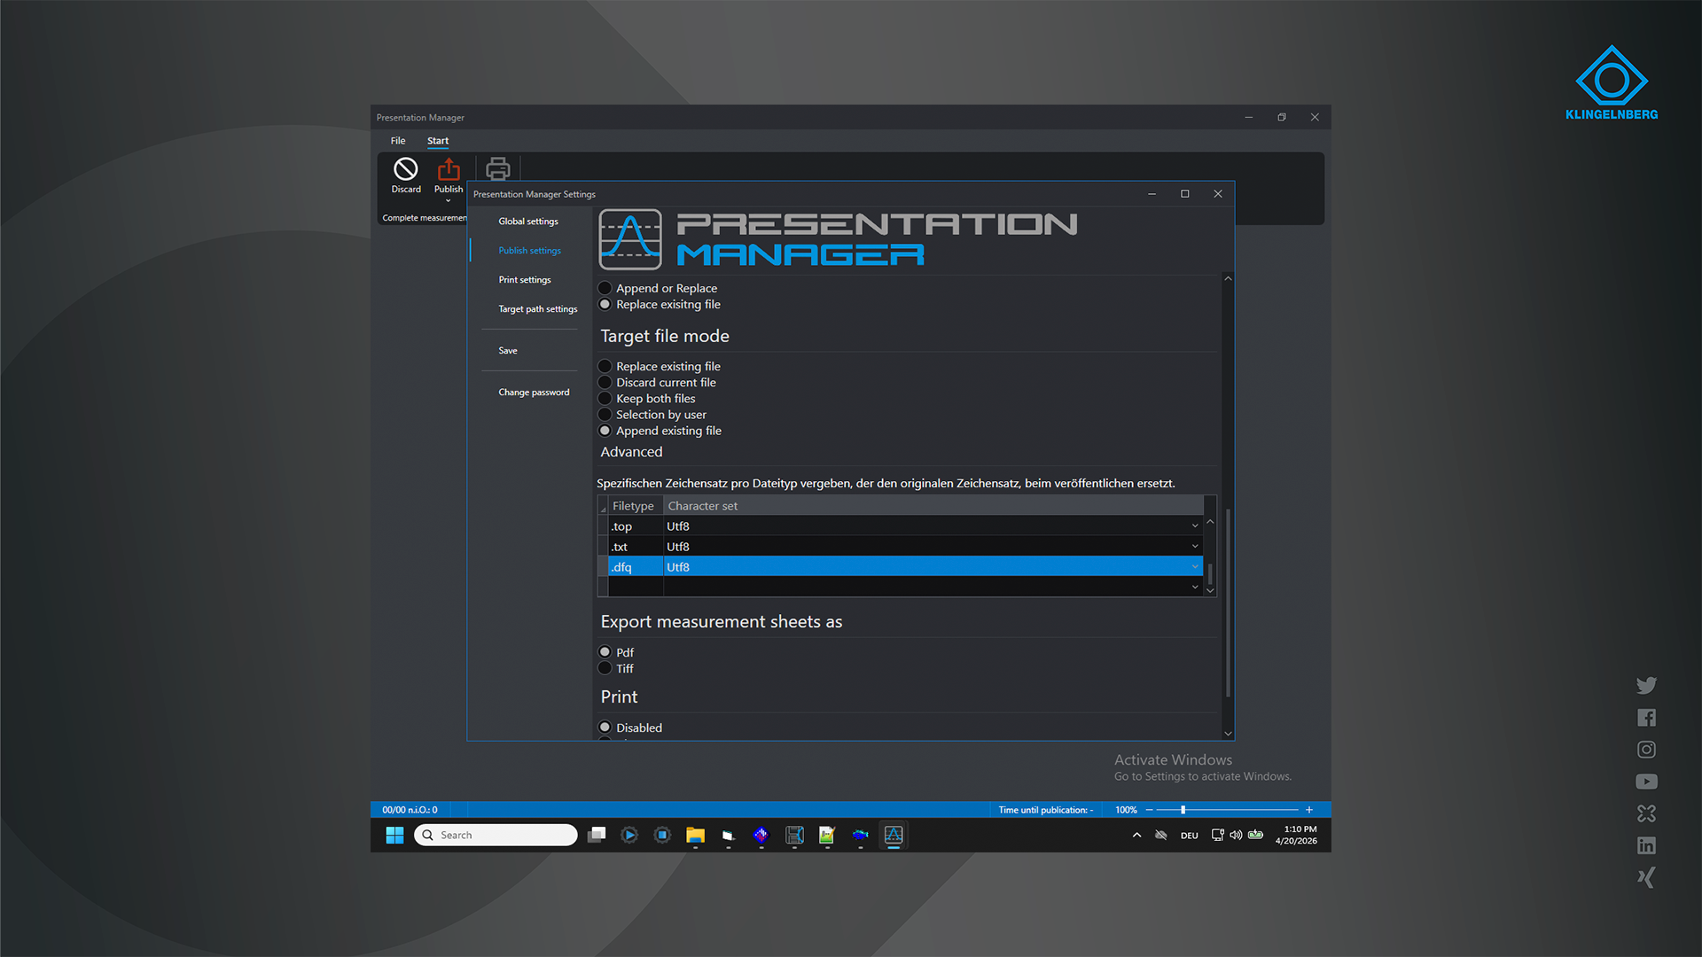Open Print settings page
The height and width of the screenshot is (957, 1702).
click(525, 280)
